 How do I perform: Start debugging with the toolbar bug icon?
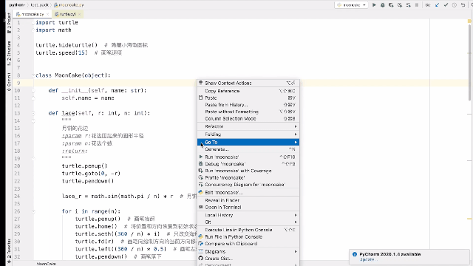383,5
